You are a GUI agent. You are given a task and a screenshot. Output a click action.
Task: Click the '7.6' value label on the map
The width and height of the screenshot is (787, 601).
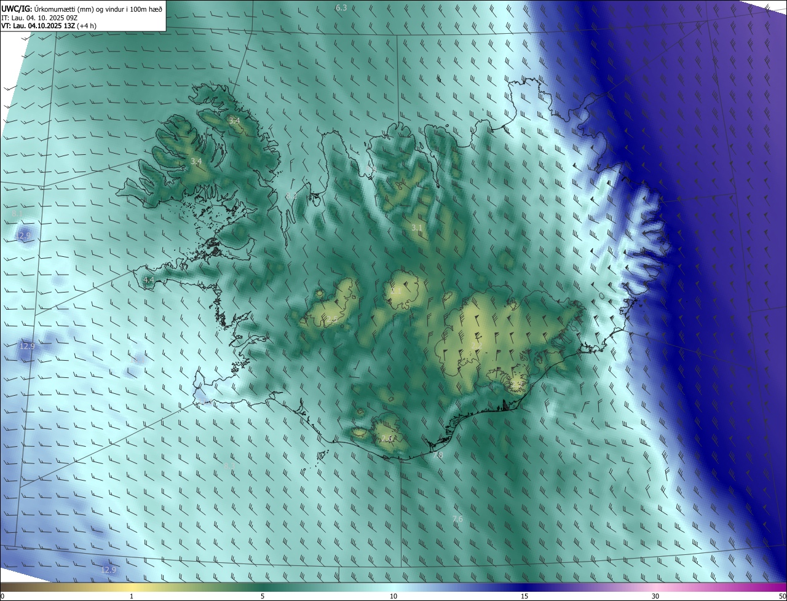click(x=457, y=519)
